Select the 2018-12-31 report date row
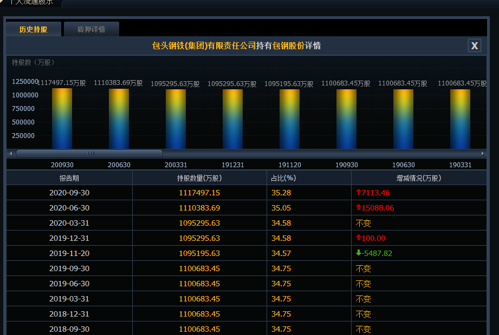 point(247,314)
